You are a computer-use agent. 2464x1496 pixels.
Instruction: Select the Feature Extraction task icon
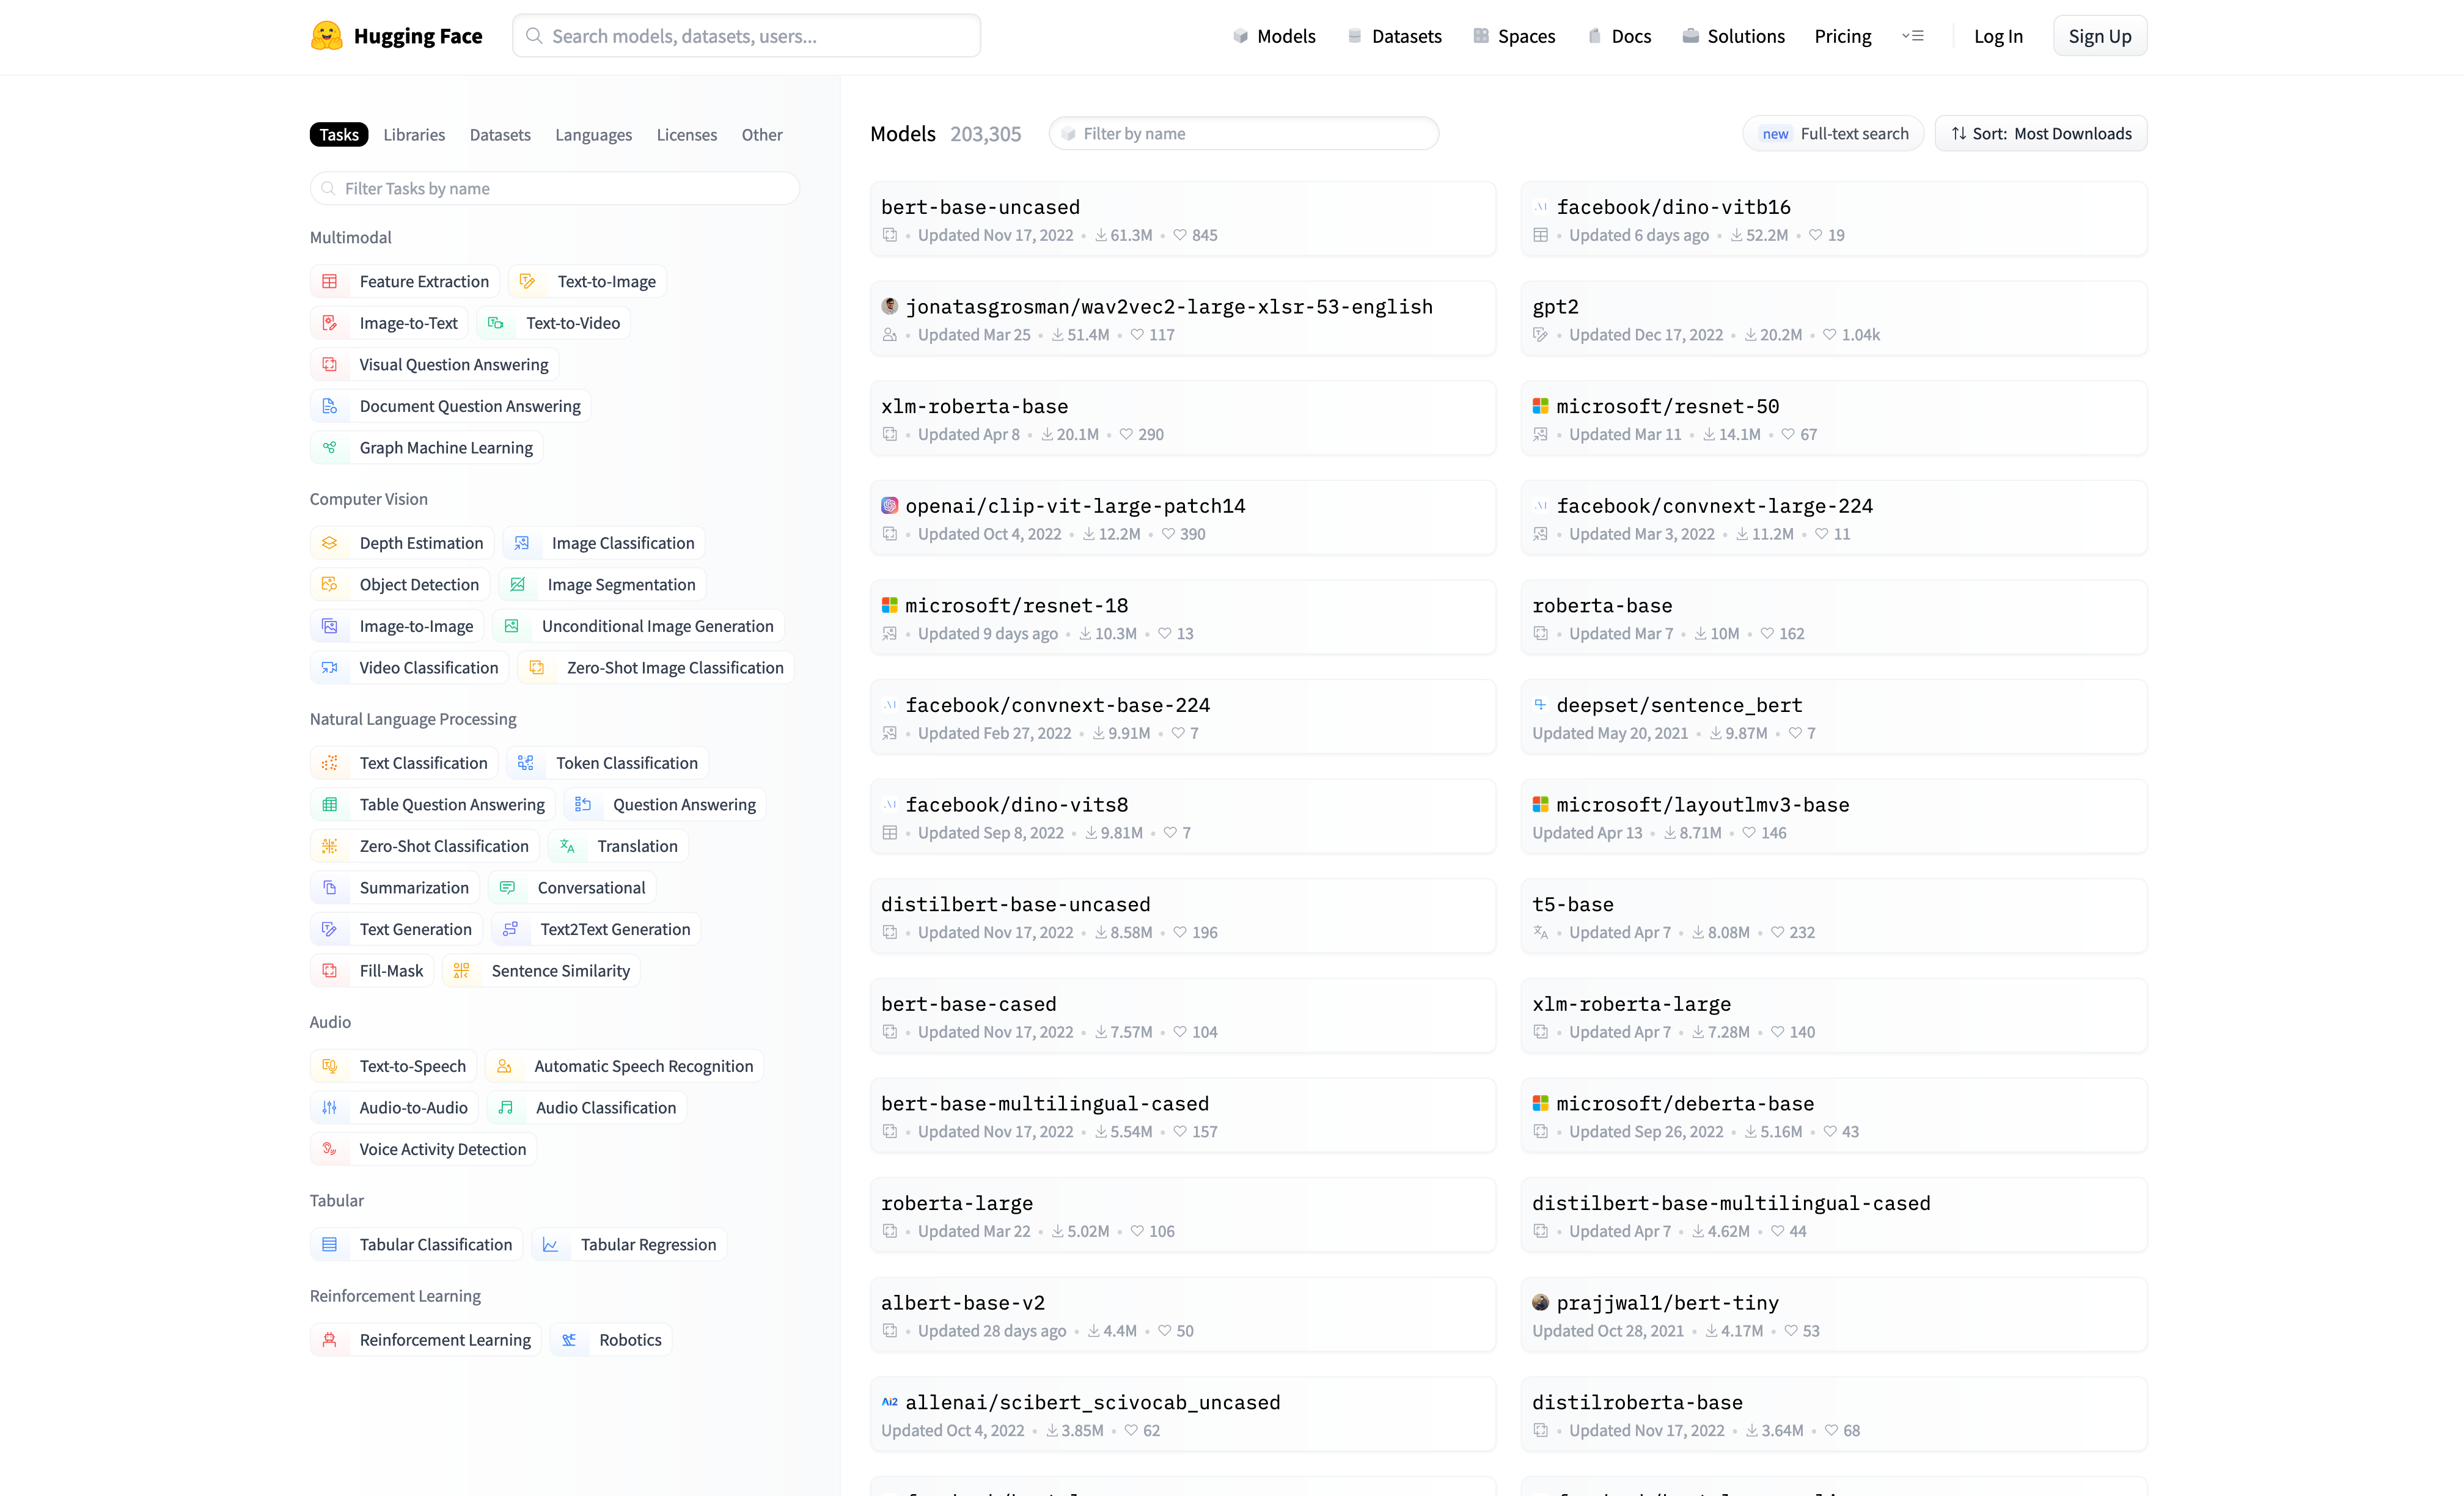coord(330,282)
